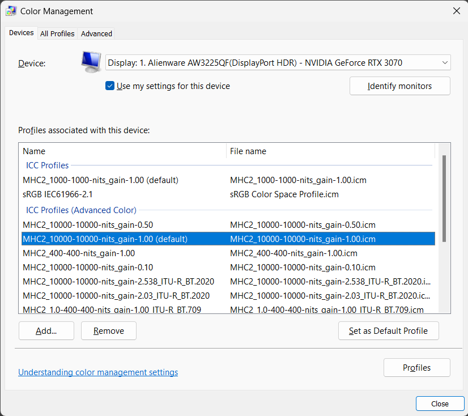Image resolution: width=468 pixels, height=416 pixels.
Task: Click the Color Management title bar icon
Action: (11, 11)
